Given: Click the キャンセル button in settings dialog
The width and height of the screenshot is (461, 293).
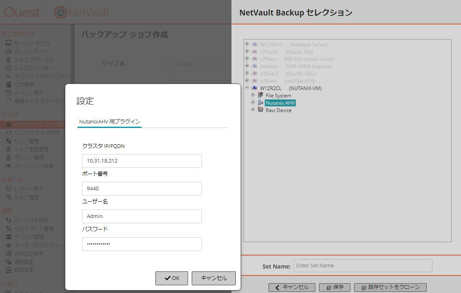Looking at the screenshot, I should point(214,278).
